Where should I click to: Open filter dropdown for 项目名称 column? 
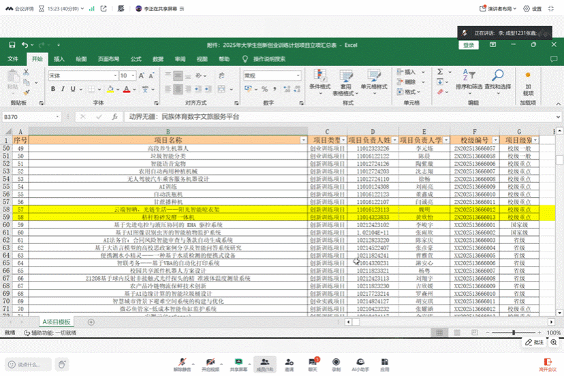tap(303, 139)
